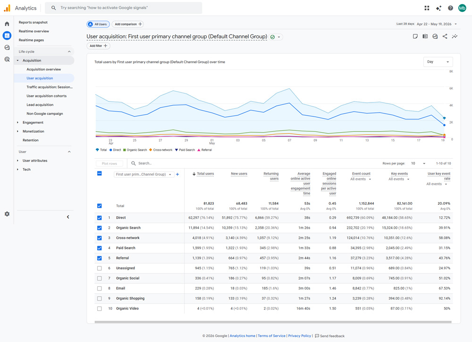Click the top search input field

pyautogui.click(x=123, y=8)
